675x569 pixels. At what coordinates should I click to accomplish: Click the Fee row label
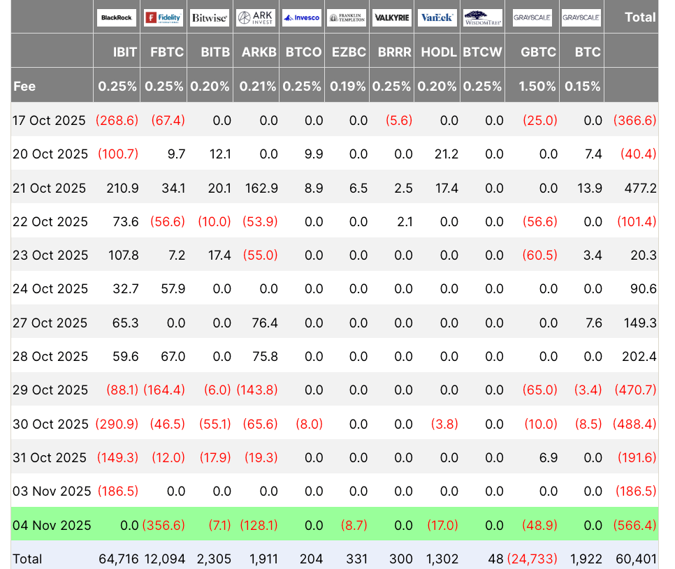[x=24, y=87]
